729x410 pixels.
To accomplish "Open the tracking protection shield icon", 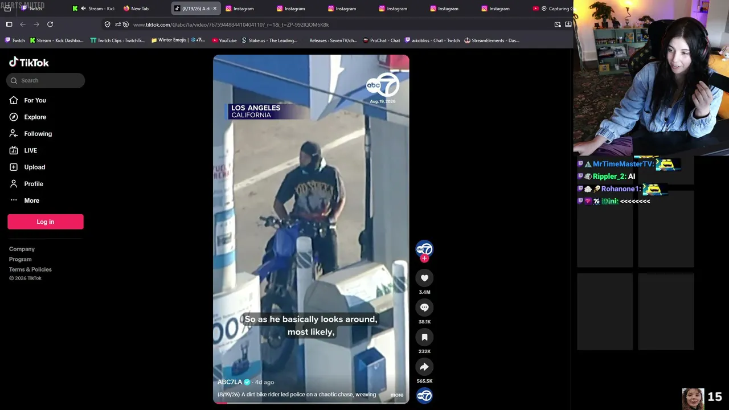I will (107, 24).
